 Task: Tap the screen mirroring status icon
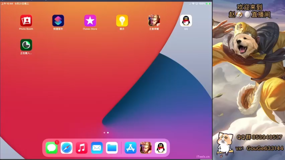click(197, 4)
